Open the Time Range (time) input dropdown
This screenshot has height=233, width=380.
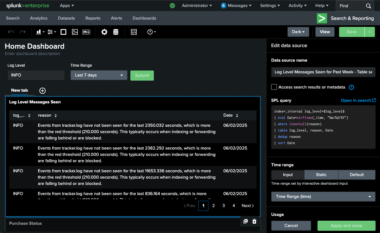[x=323, y=197]
